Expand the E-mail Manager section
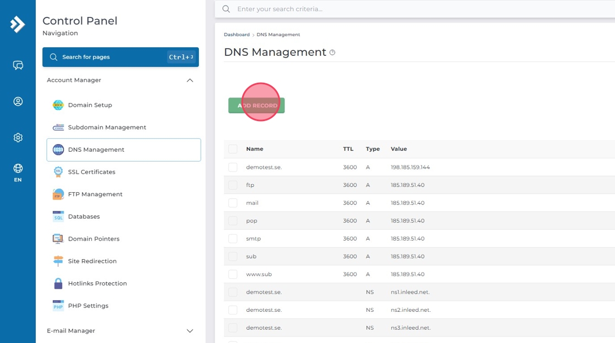Image resolution: width=615 pixels, height=343 pixels. [190, 331]
